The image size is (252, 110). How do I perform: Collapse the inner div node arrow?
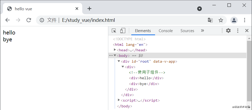click(123, 67)
